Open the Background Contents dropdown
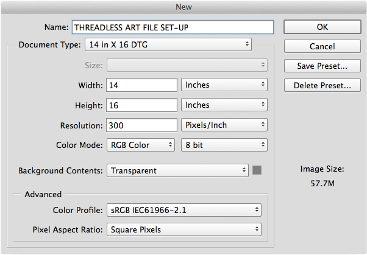This screenshot has width=367, height=255. coord(177,170)
